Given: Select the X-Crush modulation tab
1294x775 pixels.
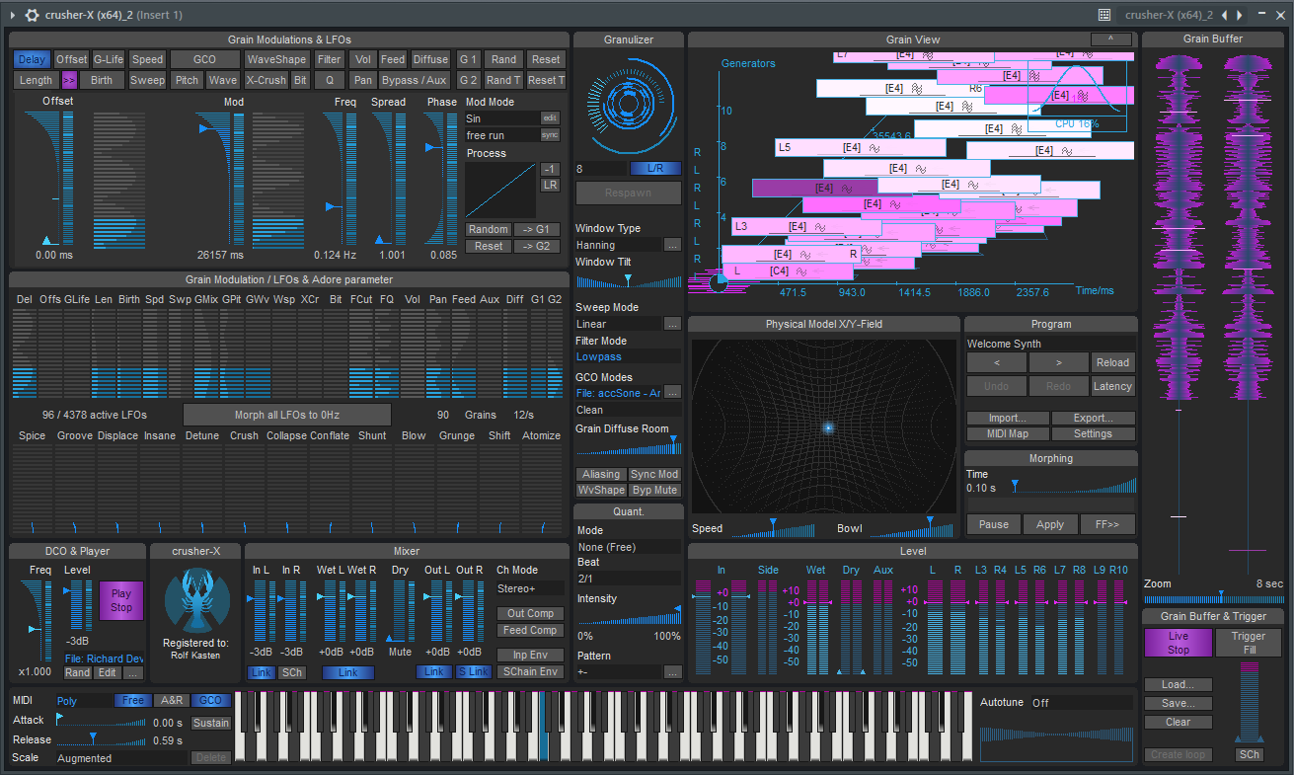Looking at the screenshot, I should coord(266,80).
